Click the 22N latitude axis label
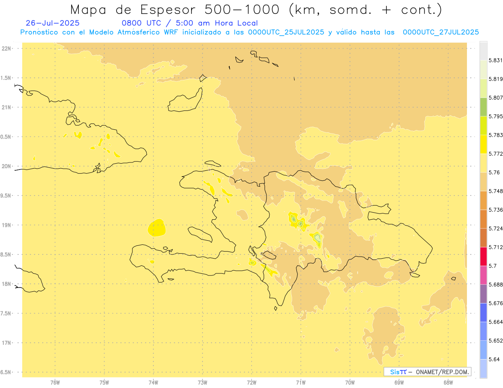This screenshot has width=503, height=388. [x=6, y=48]
